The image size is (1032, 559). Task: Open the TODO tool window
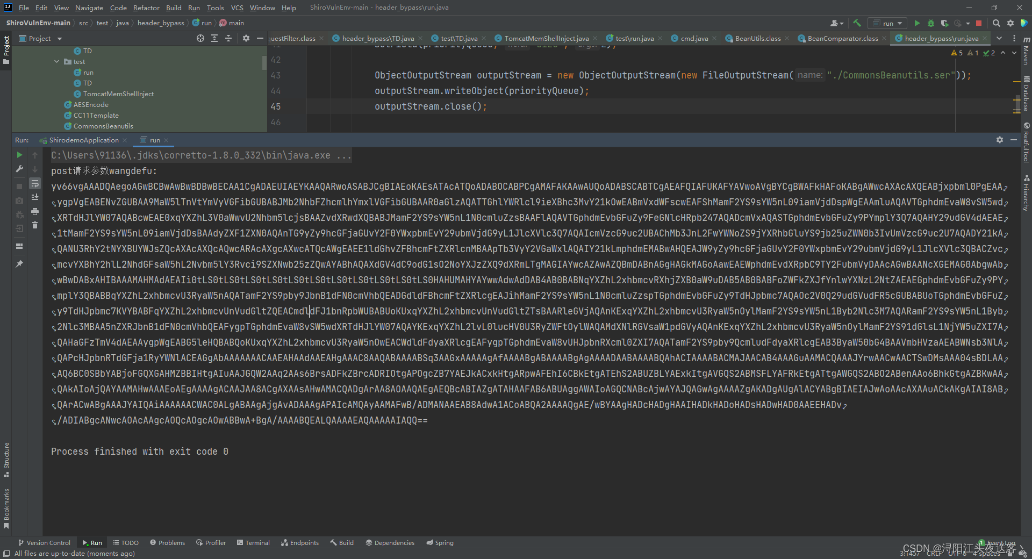(x=126, y=543)
